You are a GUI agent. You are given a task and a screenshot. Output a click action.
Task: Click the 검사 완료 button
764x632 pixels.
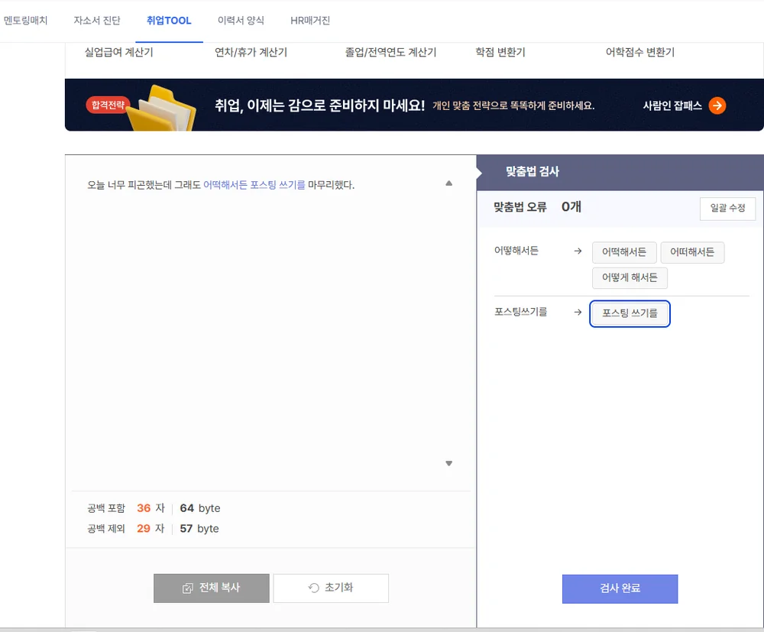coord(620,588)
